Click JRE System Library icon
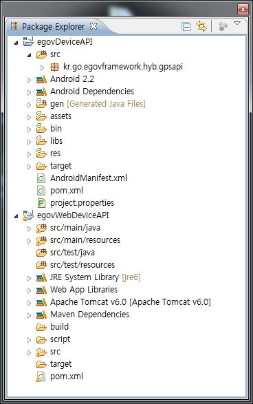Image resolution: width=253 pixels, height=404 pixels. (x=41, y=277)
